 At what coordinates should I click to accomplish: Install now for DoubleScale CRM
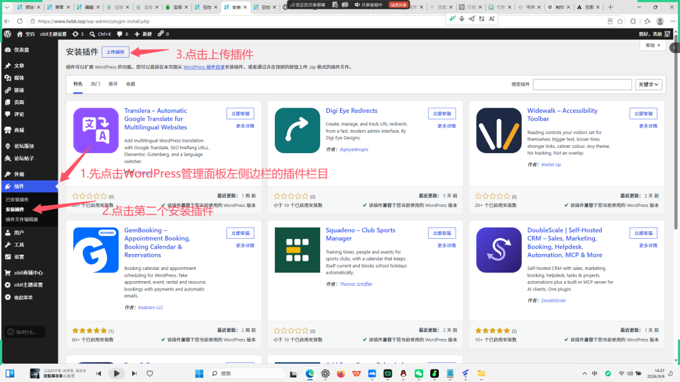[x=643, y=233]
